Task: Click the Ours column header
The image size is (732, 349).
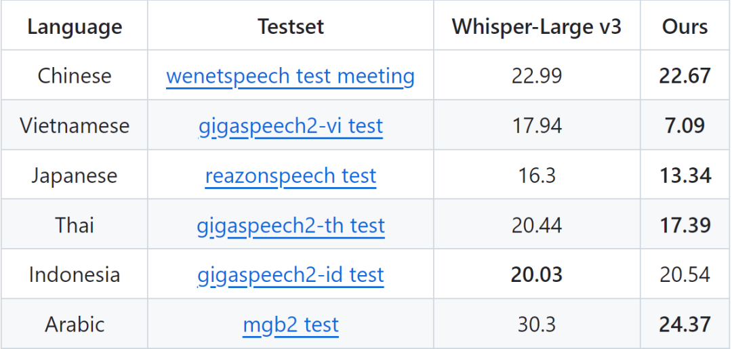Action: tap(685, 26)
